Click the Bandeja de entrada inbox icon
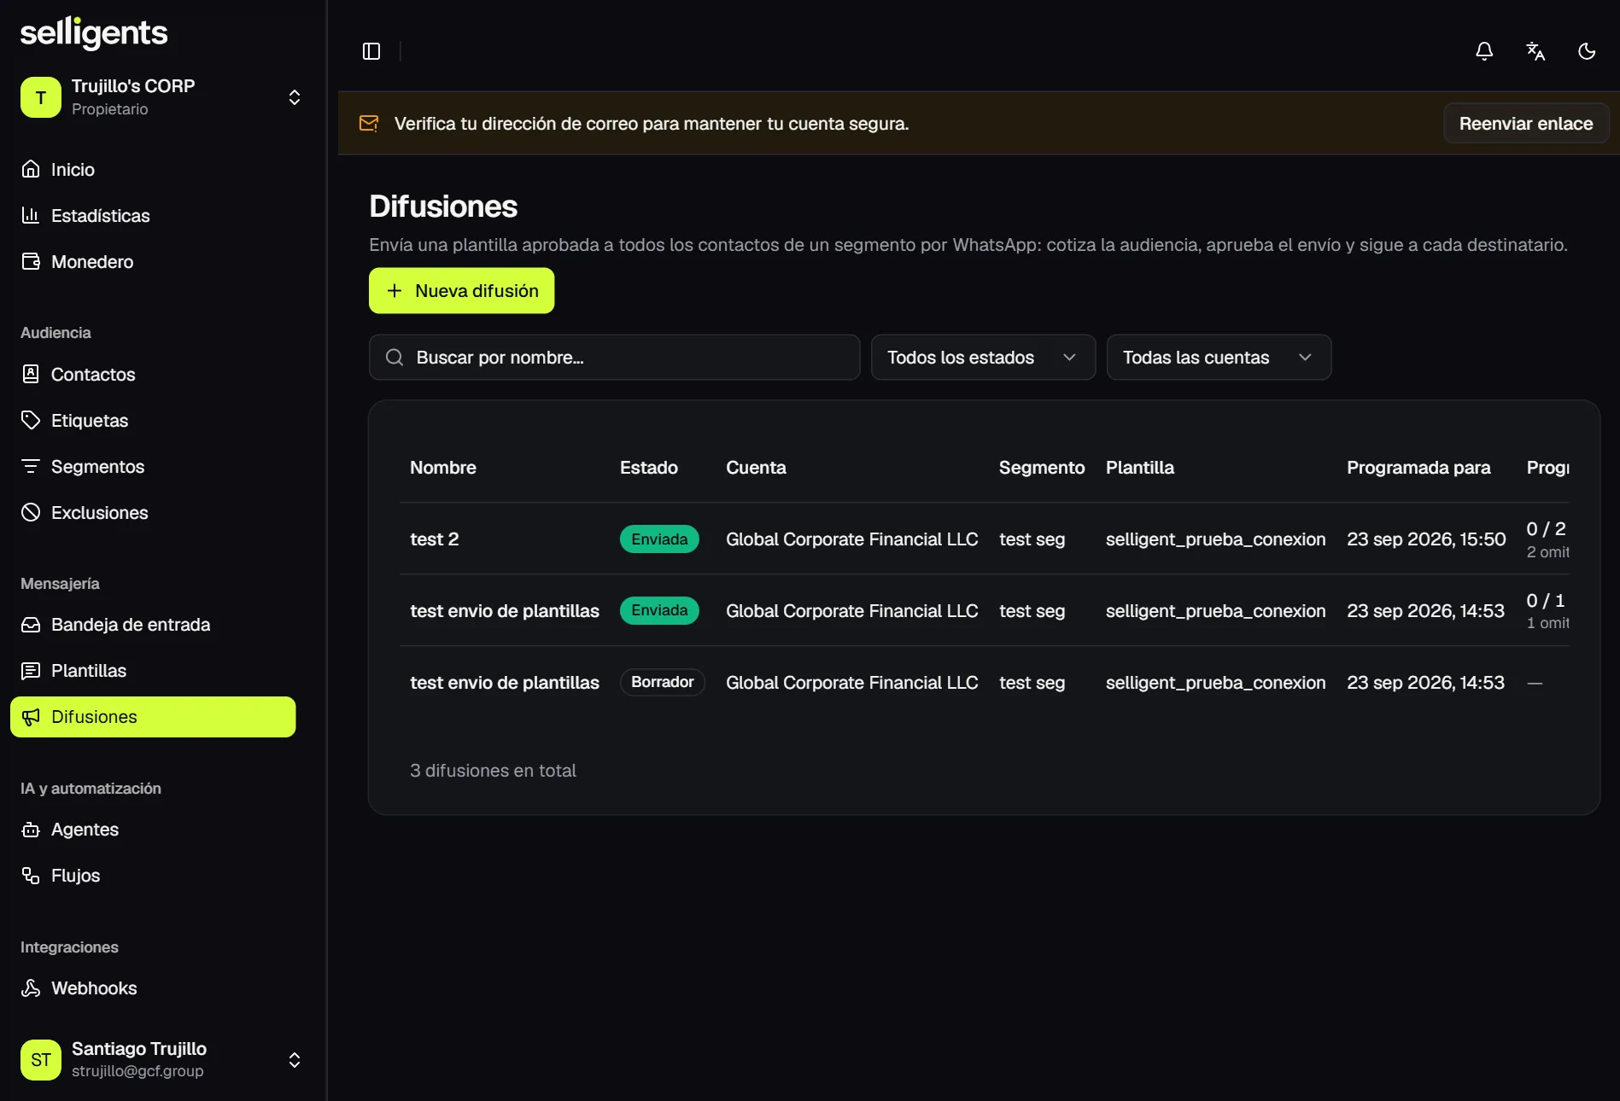Viewport: 1620px width, 1101px height. (31, 625)
